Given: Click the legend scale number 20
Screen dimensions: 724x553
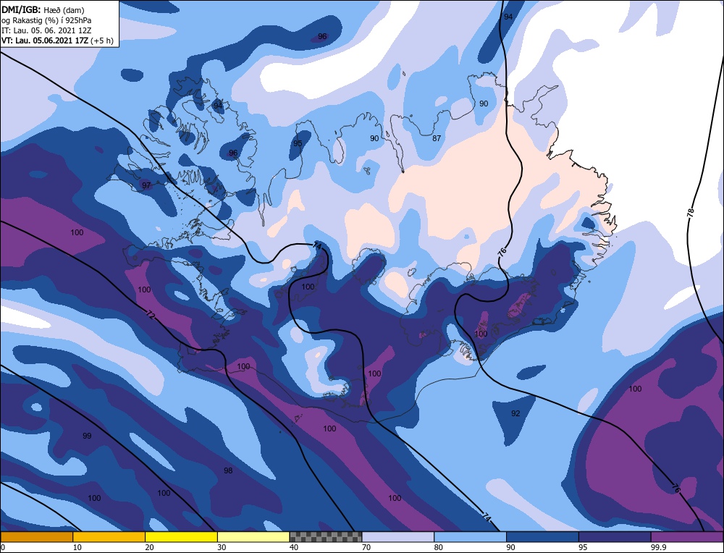Looking at the screenshot, I should [x=148, y=547].
